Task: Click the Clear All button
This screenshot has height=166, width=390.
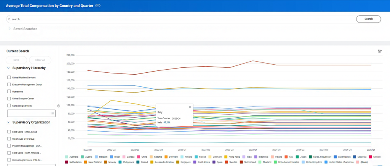Action: click(40, 60)
